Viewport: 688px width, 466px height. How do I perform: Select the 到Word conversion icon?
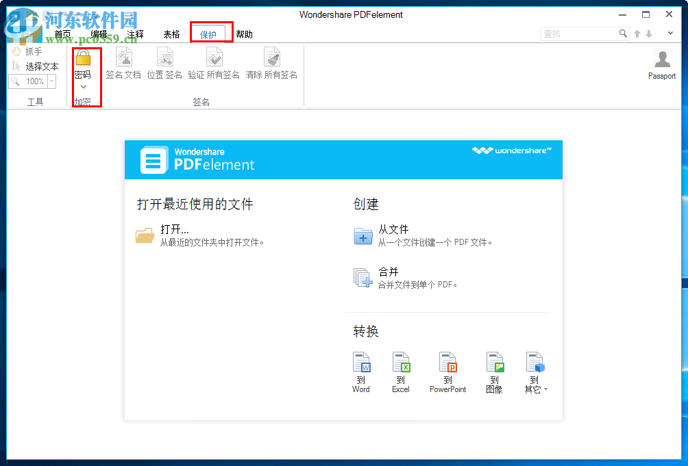click(x=360, y=363)
